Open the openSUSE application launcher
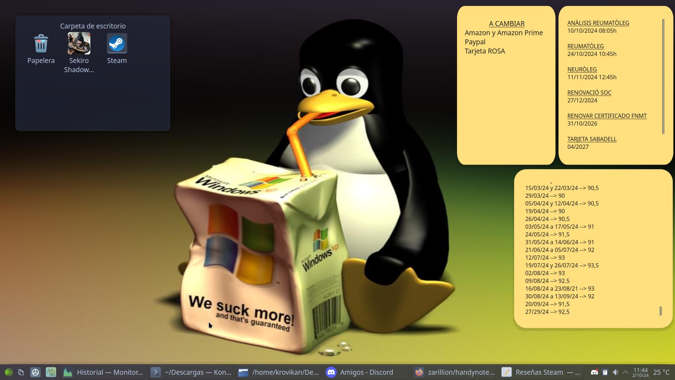The height and width of the screenshot is (380, 675). (9, 372)
